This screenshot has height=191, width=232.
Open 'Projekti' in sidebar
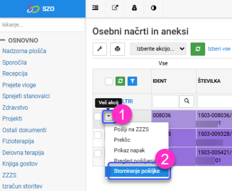12,119
